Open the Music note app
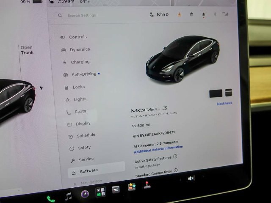271x203 pixels. coord(69,196)
